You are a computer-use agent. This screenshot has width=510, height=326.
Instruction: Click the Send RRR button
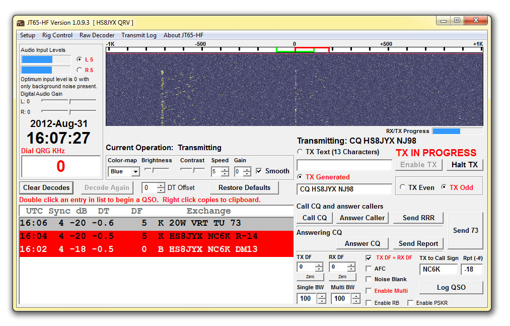418,218
